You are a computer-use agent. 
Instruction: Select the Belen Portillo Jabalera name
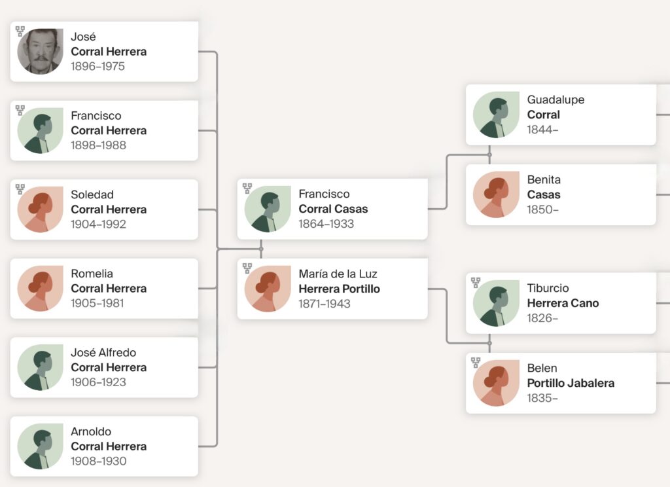point(571,376)
